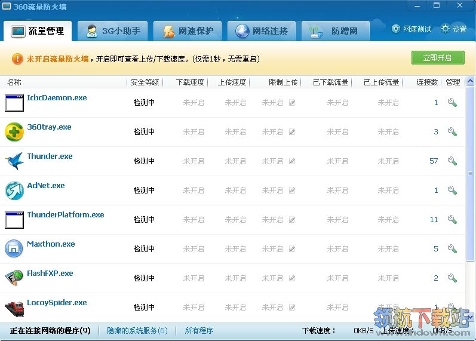The width and height of the screenshot is (476, 341).
Task: Open manage wrench for Maxthon.exe
Action: click(x=452, y=248)
